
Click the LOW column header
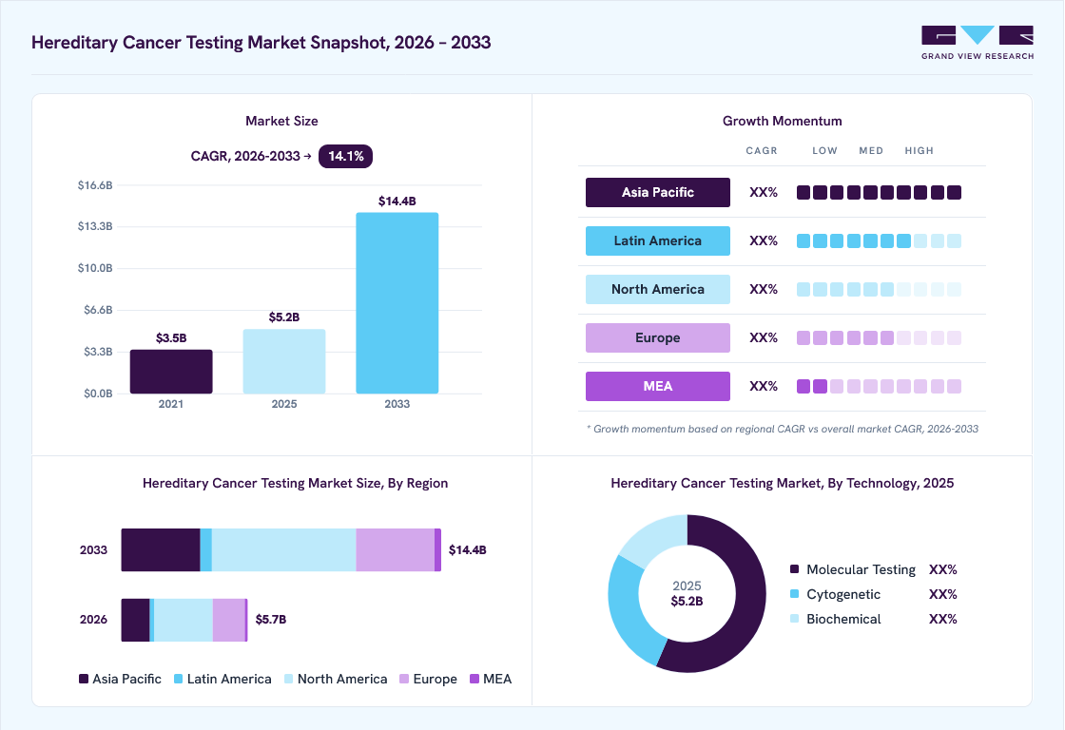coord(824,151)
